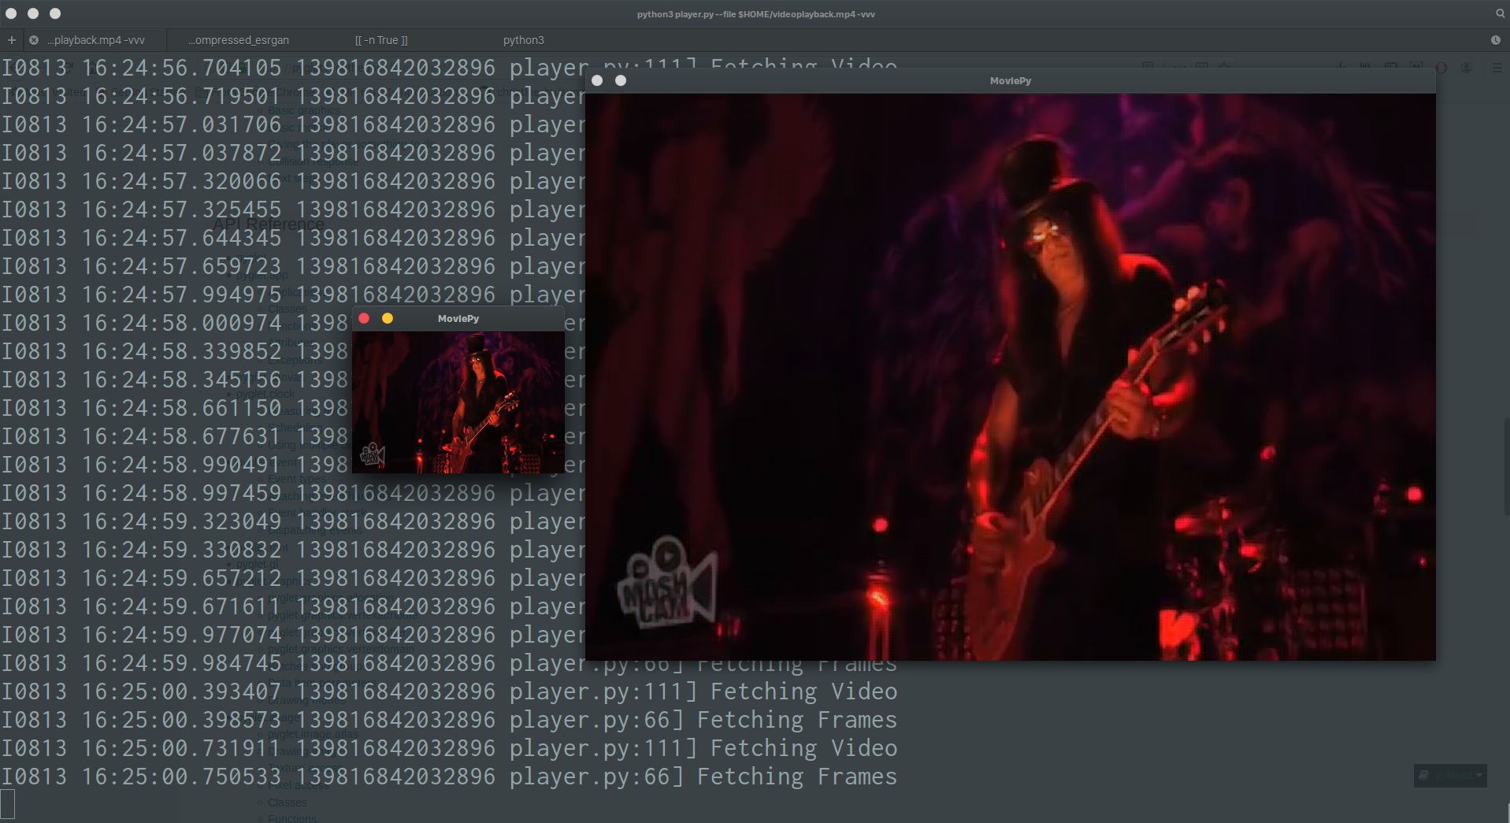Close the small MoviePy window with red button
The width and height of the screenshot is (1510, 823).
coord(364,318)
